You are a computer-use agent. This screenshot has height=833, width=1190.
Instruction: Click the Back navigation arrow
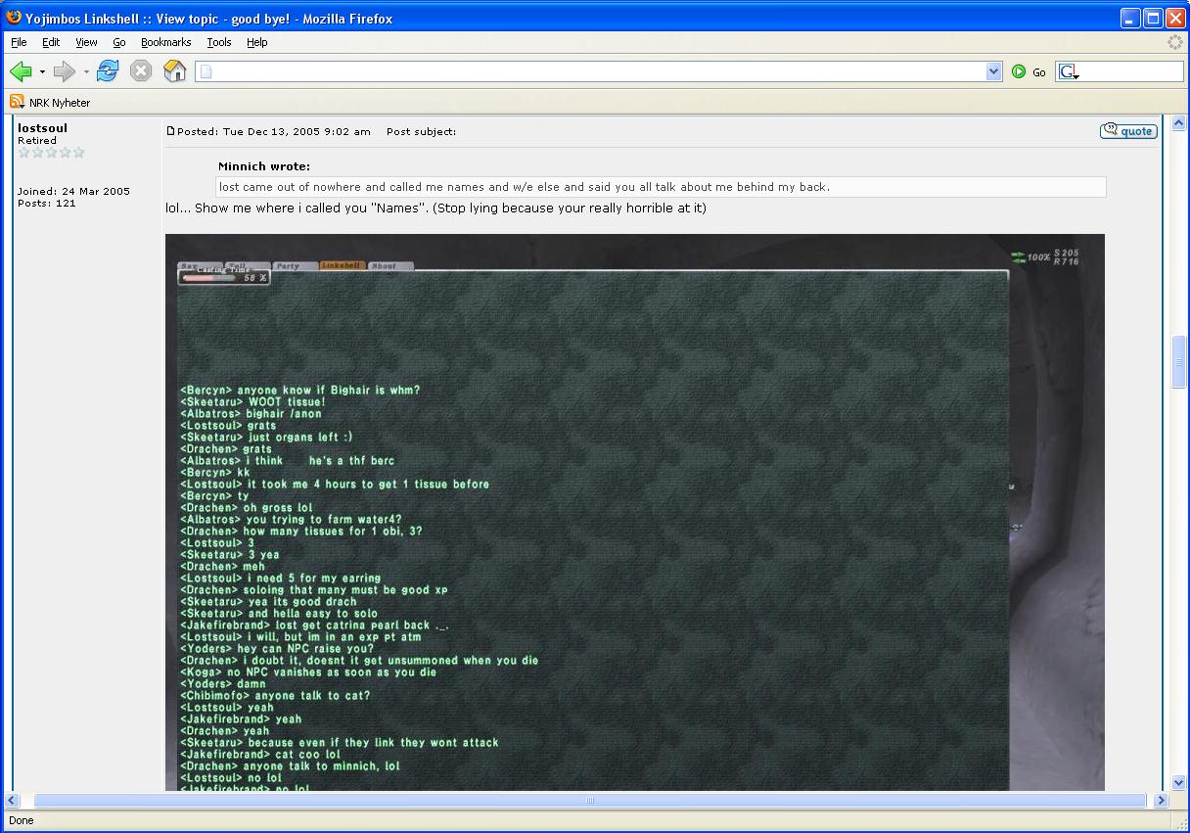coord(21,71)
